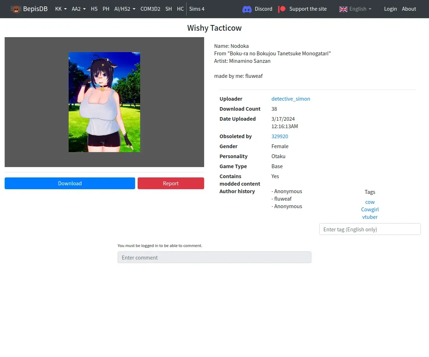Screen dimensions: 429x357
Task: Click the Wishy Tacticow title
Action: (x=214, y=28)
